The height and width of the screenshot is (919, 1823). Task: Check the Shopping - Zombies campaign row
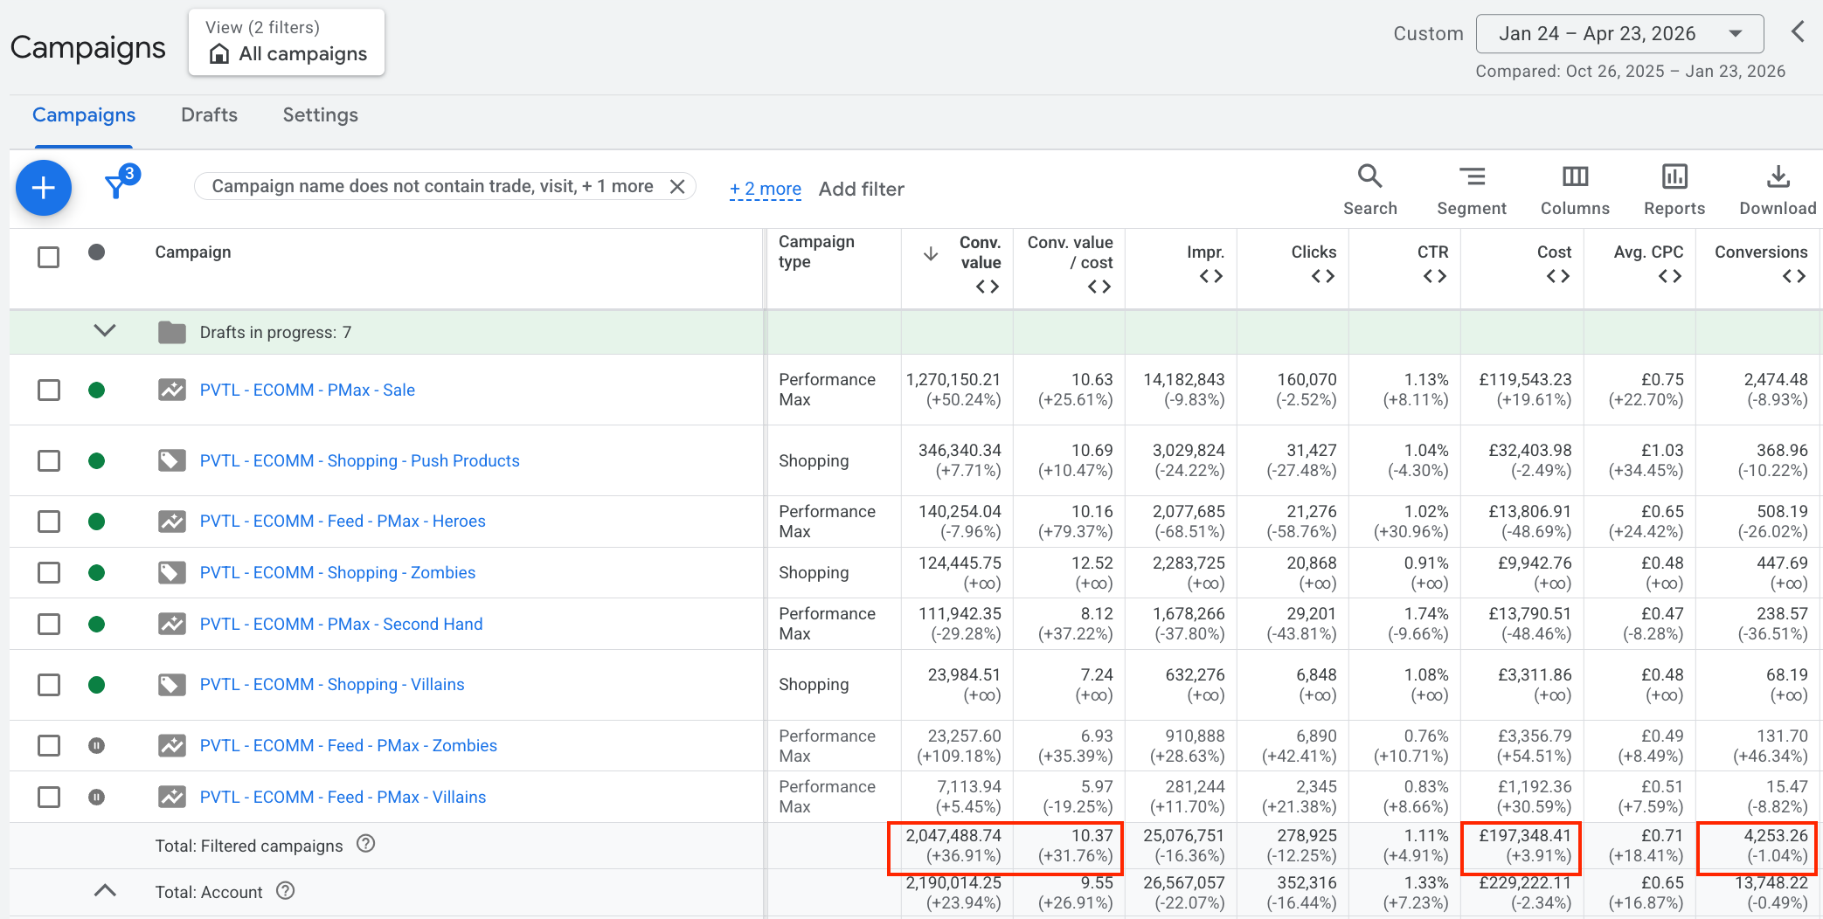tap(49, 572)
